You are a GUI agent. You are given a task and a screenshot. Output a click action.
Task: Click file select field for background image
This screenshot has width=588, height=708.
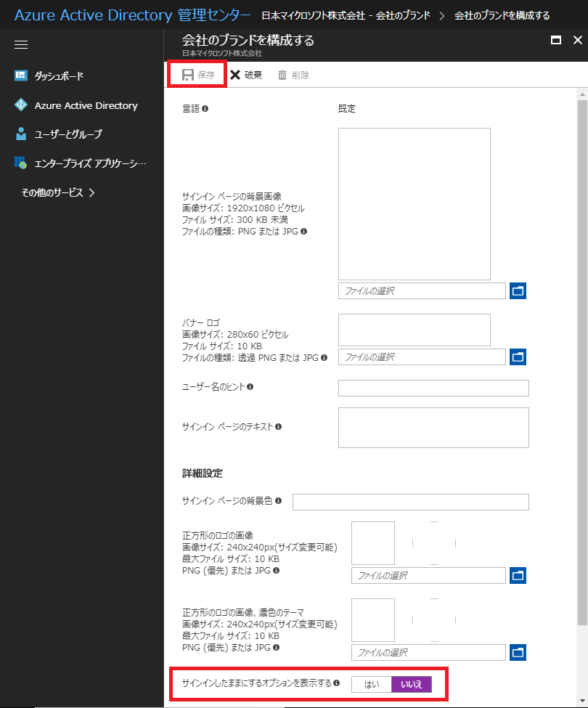coord(422,290)
